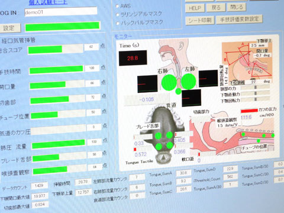Click the 下顎直動力 slider
Screen dimensions: 284x213
(256, 93)
